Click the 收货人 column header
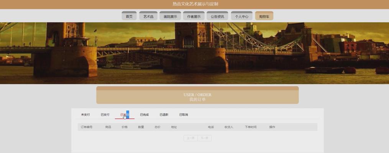 coord(229,127)
